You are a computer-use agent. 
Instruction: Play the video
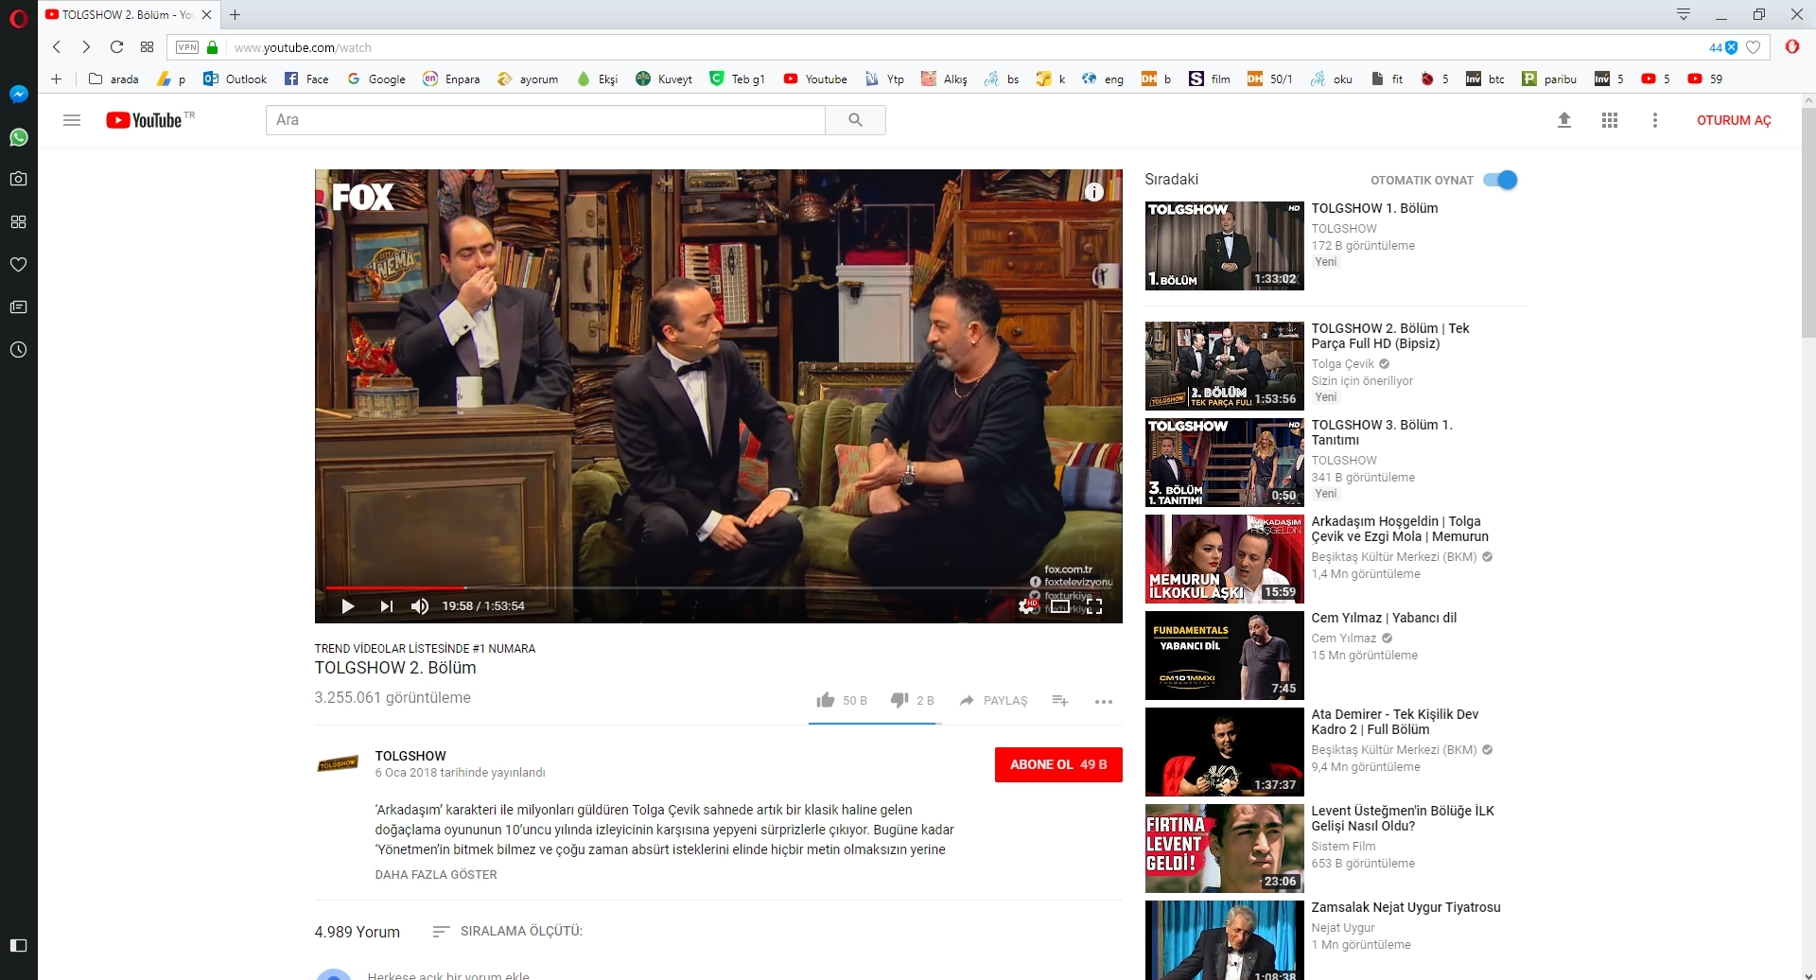[x=348, y=606]
